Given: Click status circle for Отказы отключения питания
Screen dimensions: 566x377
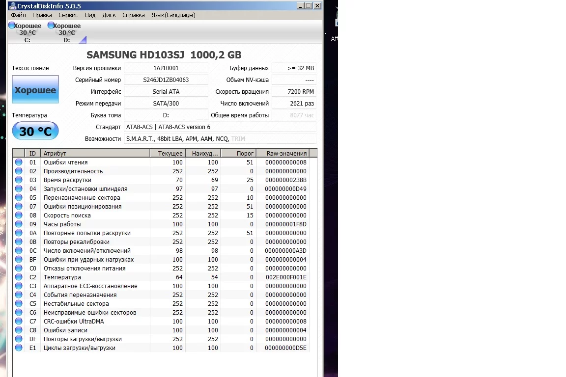Looking at the screenshot, I should [18, 269].
